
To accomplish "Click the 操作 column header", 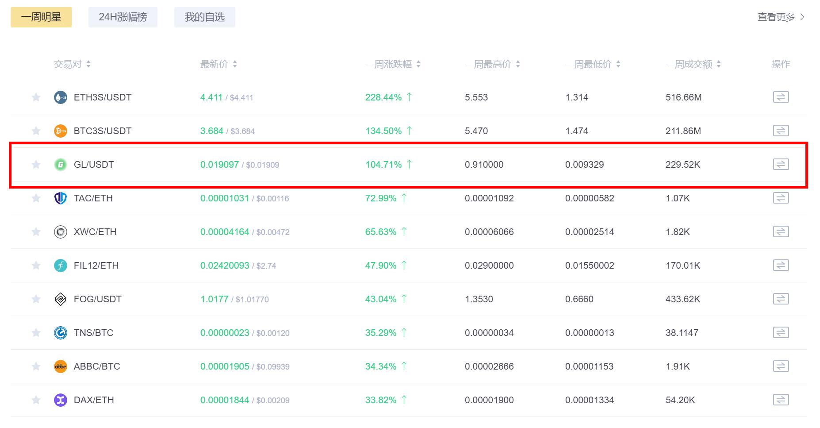I will click(781, 64).
